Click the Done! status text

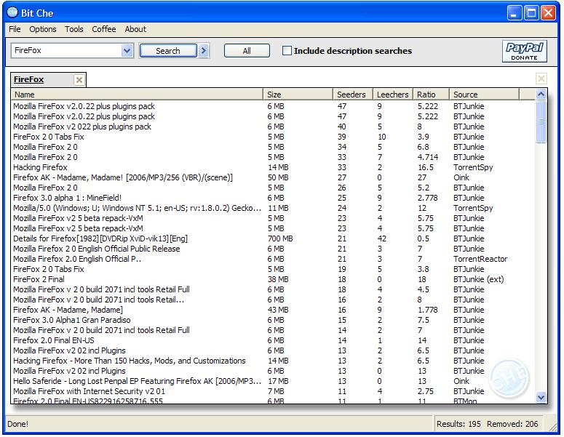[17, 424]
